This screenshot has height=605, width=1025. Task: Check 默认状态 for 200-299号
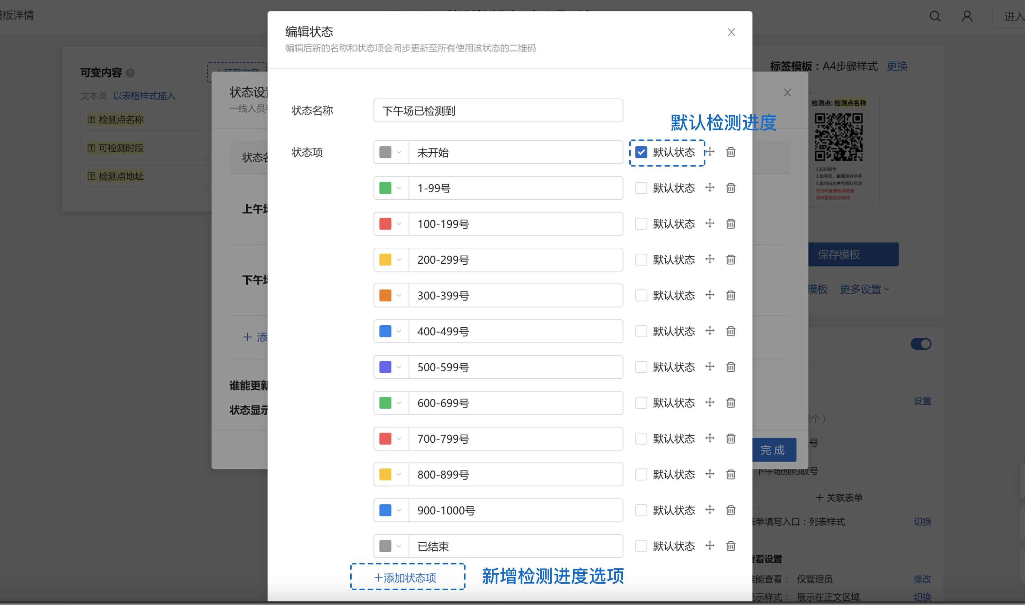click(x=641, y=260)
